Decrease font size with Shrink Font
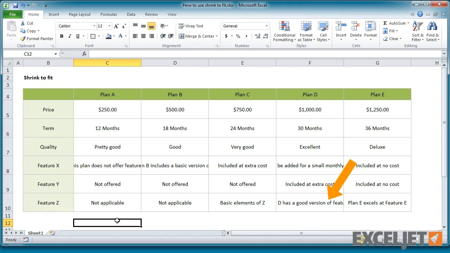 coord(124,26)
